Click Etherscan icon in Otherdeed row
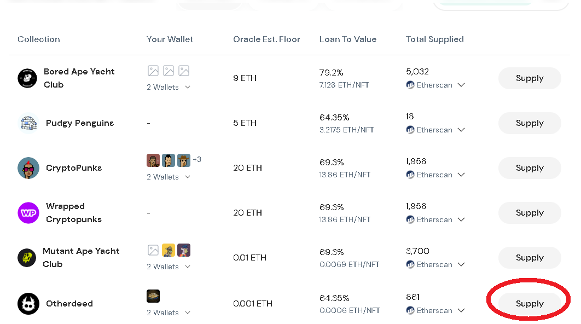581x324 pixels. (x=410, y=310)
